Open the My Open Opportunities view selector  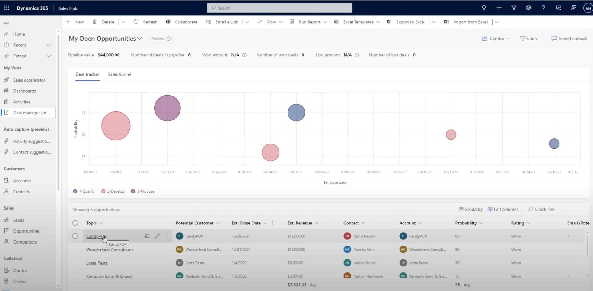[x=140, y=38]
